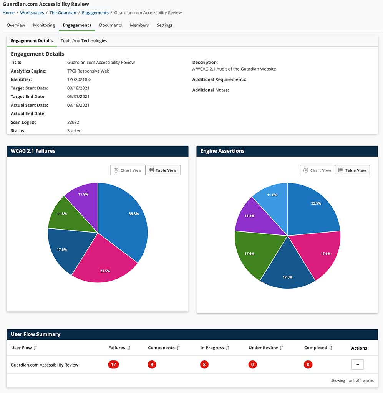This screenshot has height=393, width=383.
Task: Follow the Engagements breadcrumb link
Action: tap(95, 13)
